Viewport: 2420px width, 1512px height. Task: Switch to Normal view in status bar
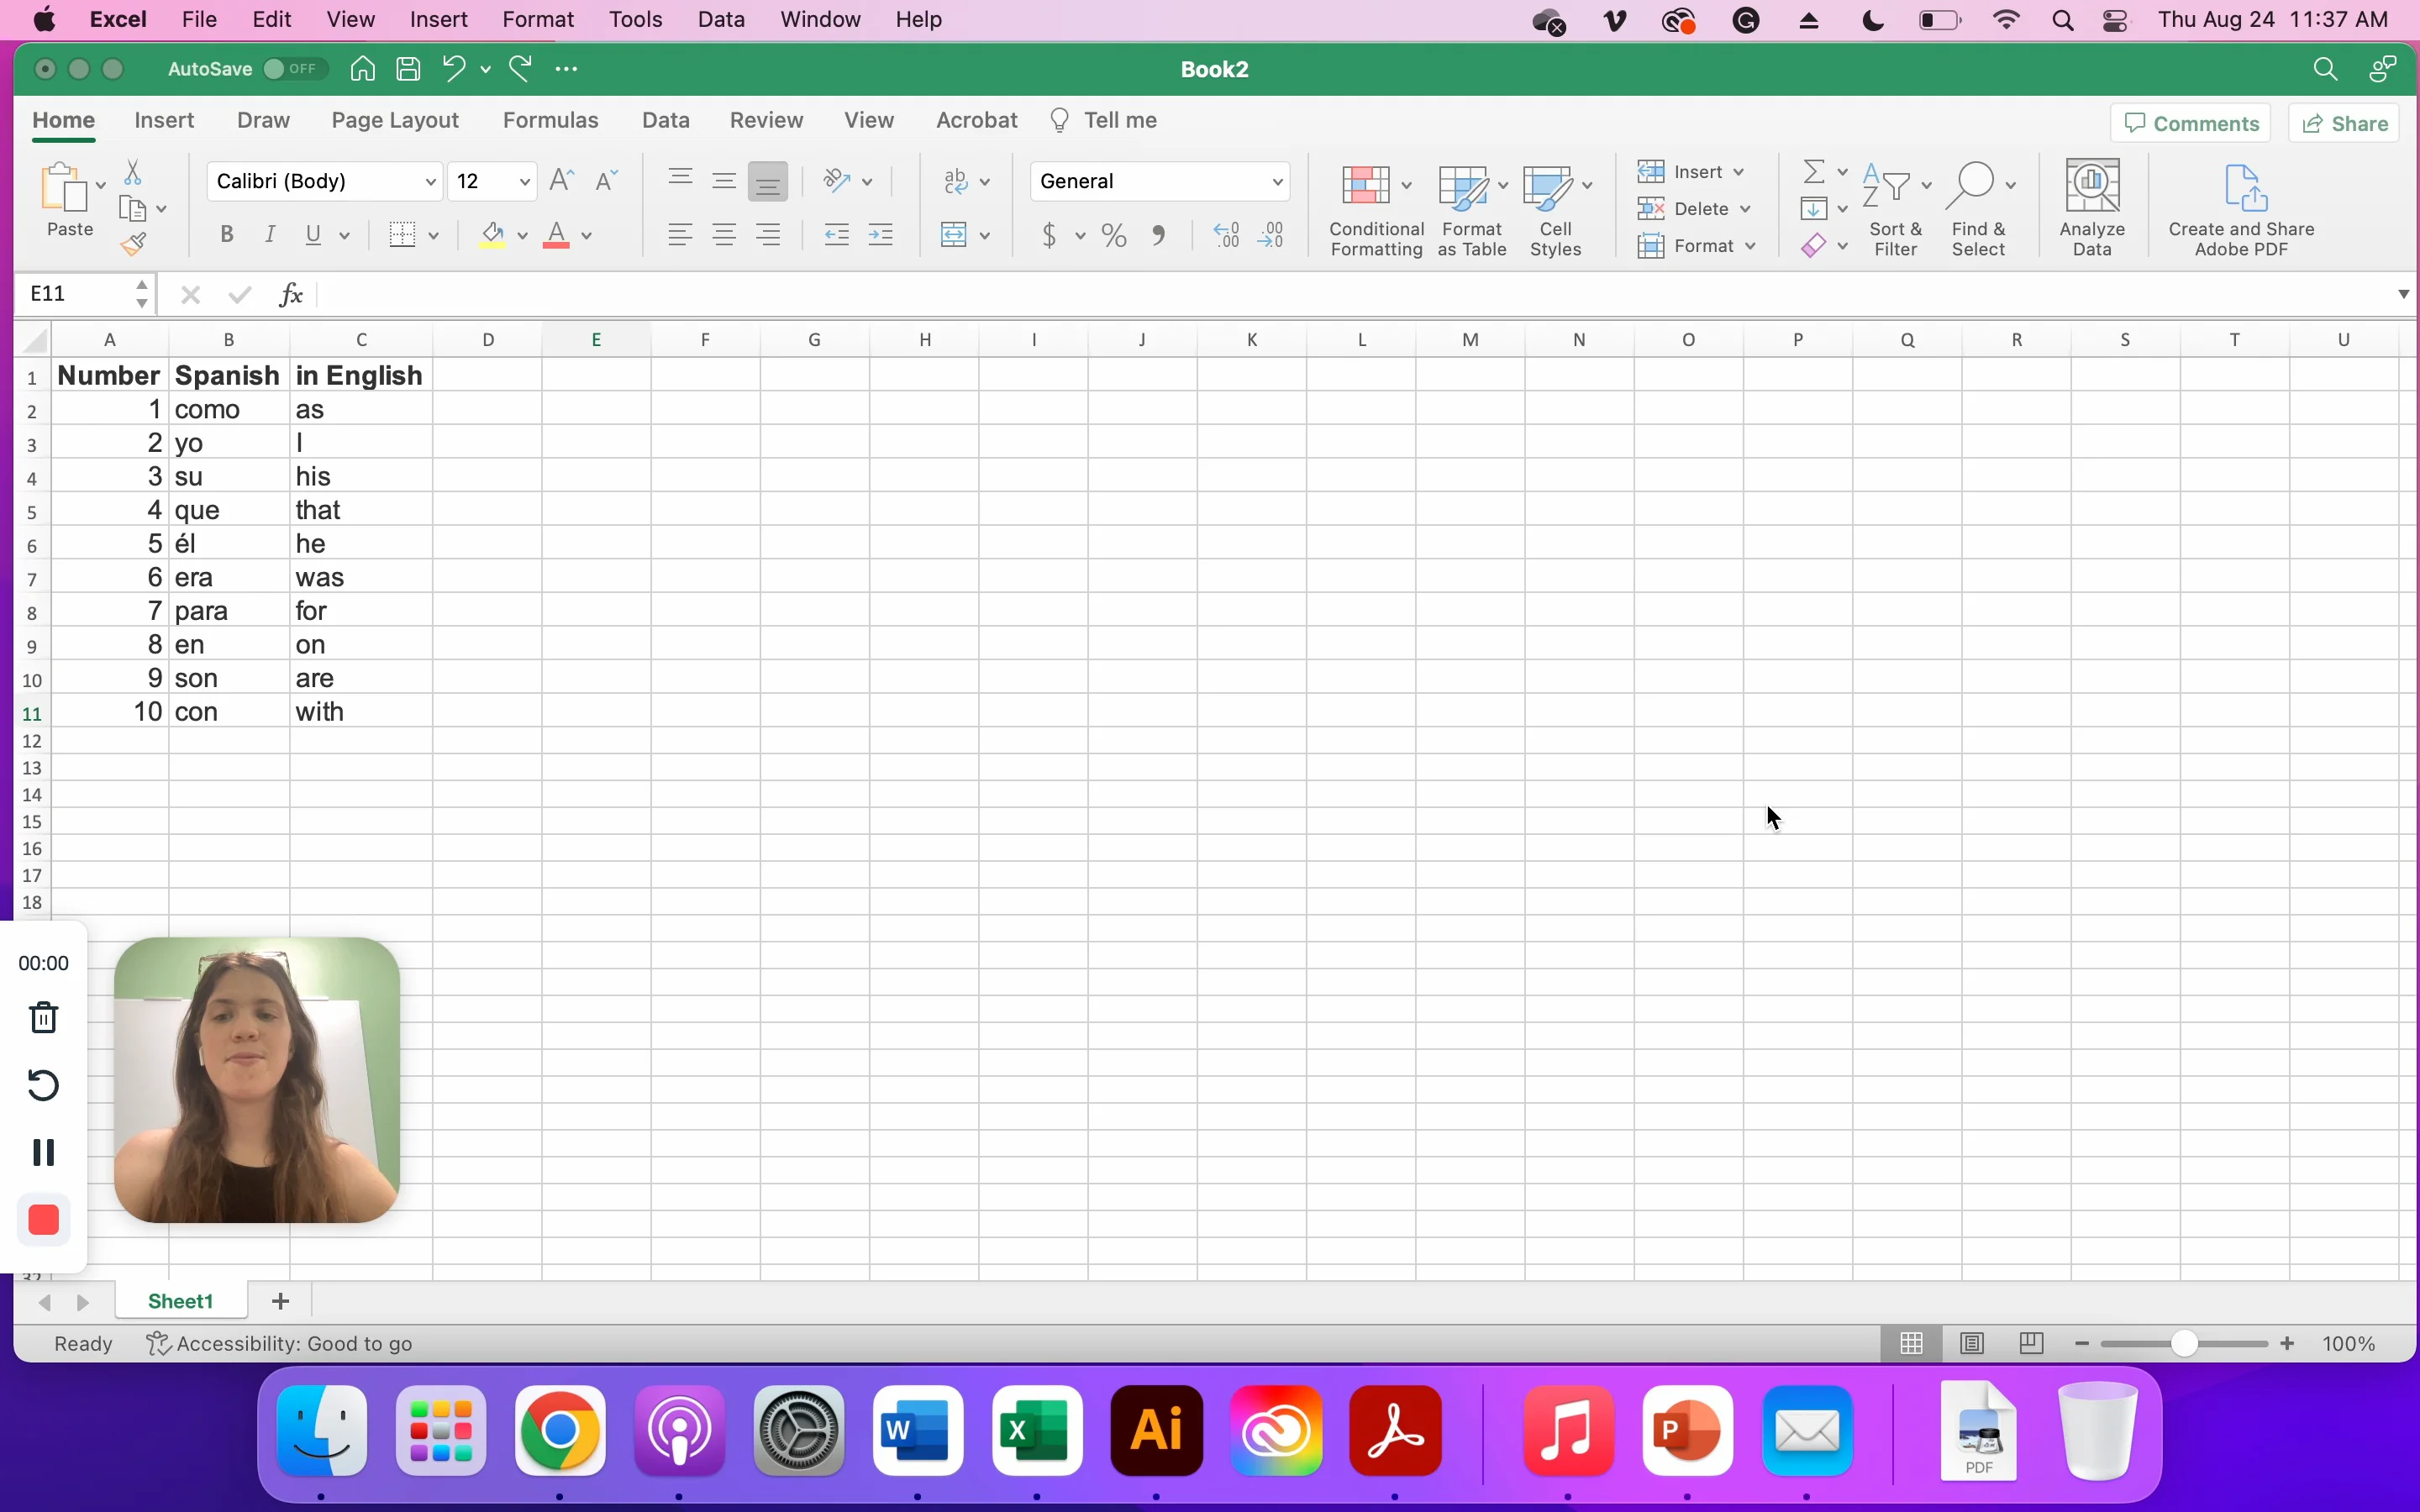(x=1912, y=1344)
